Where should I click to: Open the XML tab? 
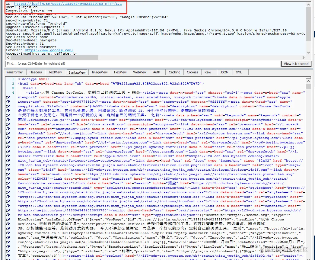[x=239, y=72]
